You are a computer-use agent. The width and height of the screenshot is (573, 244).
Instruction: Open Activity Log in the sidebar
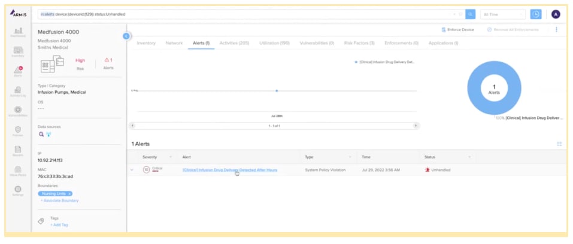point(18,91)
